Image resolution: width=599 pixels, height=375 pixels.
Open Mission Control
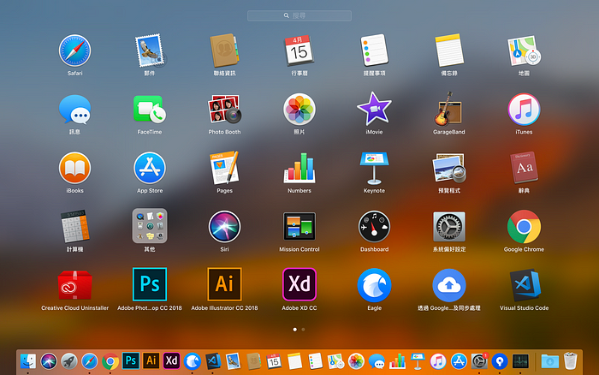pos(299,226)
